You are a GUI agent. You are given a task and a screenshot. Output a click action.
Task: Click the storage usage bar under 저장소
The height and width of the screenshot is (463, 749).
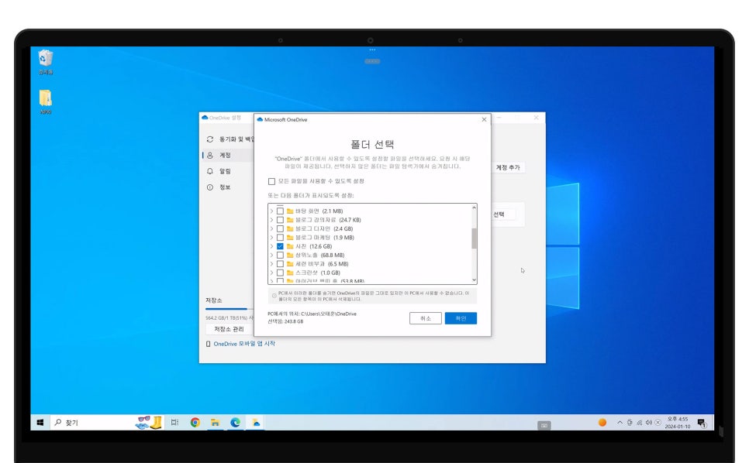(228, 309)
